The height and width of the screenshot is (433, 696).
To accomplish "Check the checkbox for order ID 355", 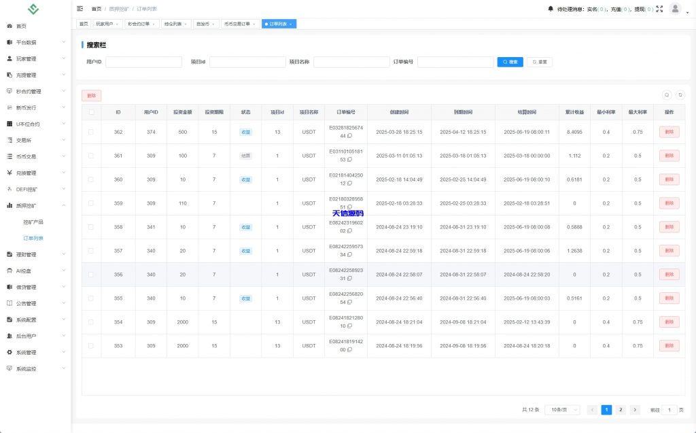I will tap(91, 298).
